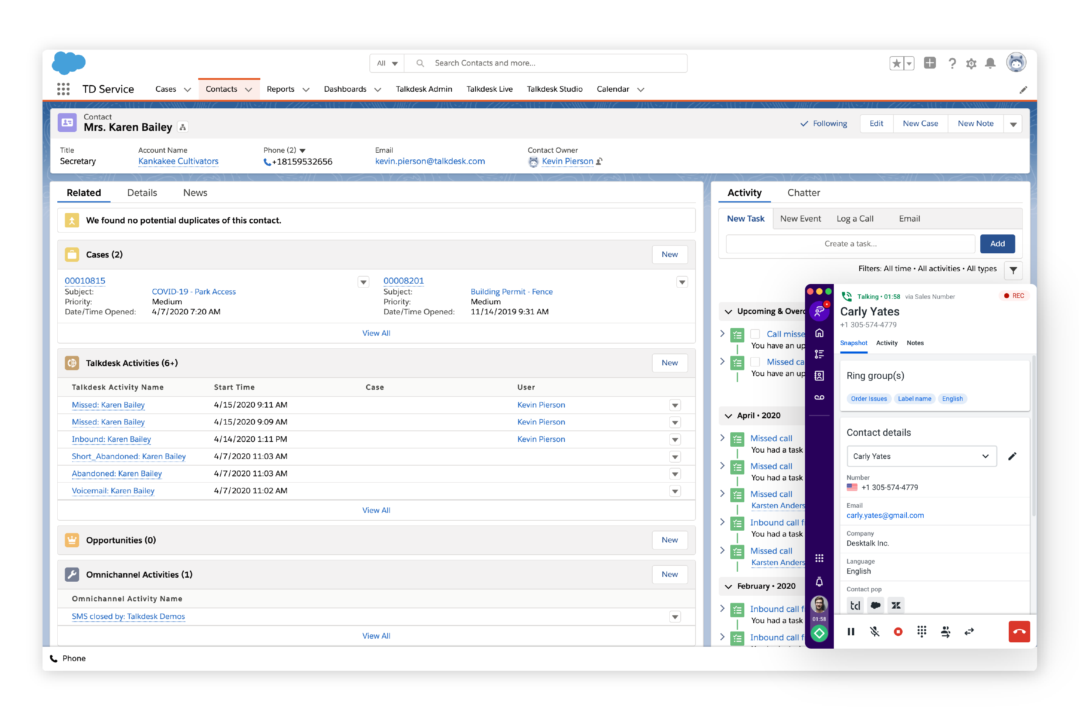The width and height of the screenshot is (1079, 720).
Task: Click the blind transfer arrows icon
Action: (969, 631)
